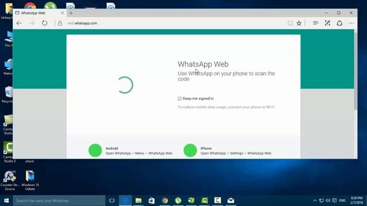
Task: Open the volume tray control
Action: (x=328, y=201)
